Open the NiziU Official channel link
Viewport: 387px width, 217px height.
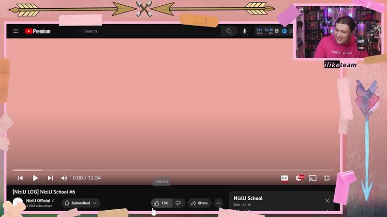pos(38,201)
